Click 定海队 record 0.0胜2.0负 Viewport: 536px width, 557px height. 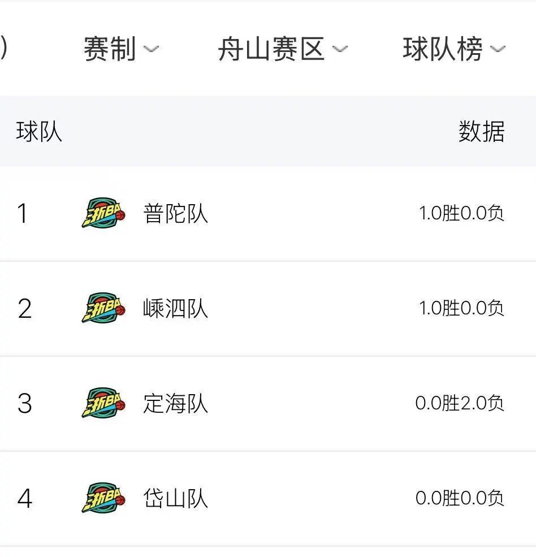(x=460, y=403)
